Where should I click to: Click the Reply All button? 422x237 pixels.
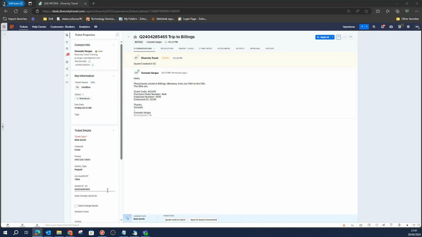(323, 37)
